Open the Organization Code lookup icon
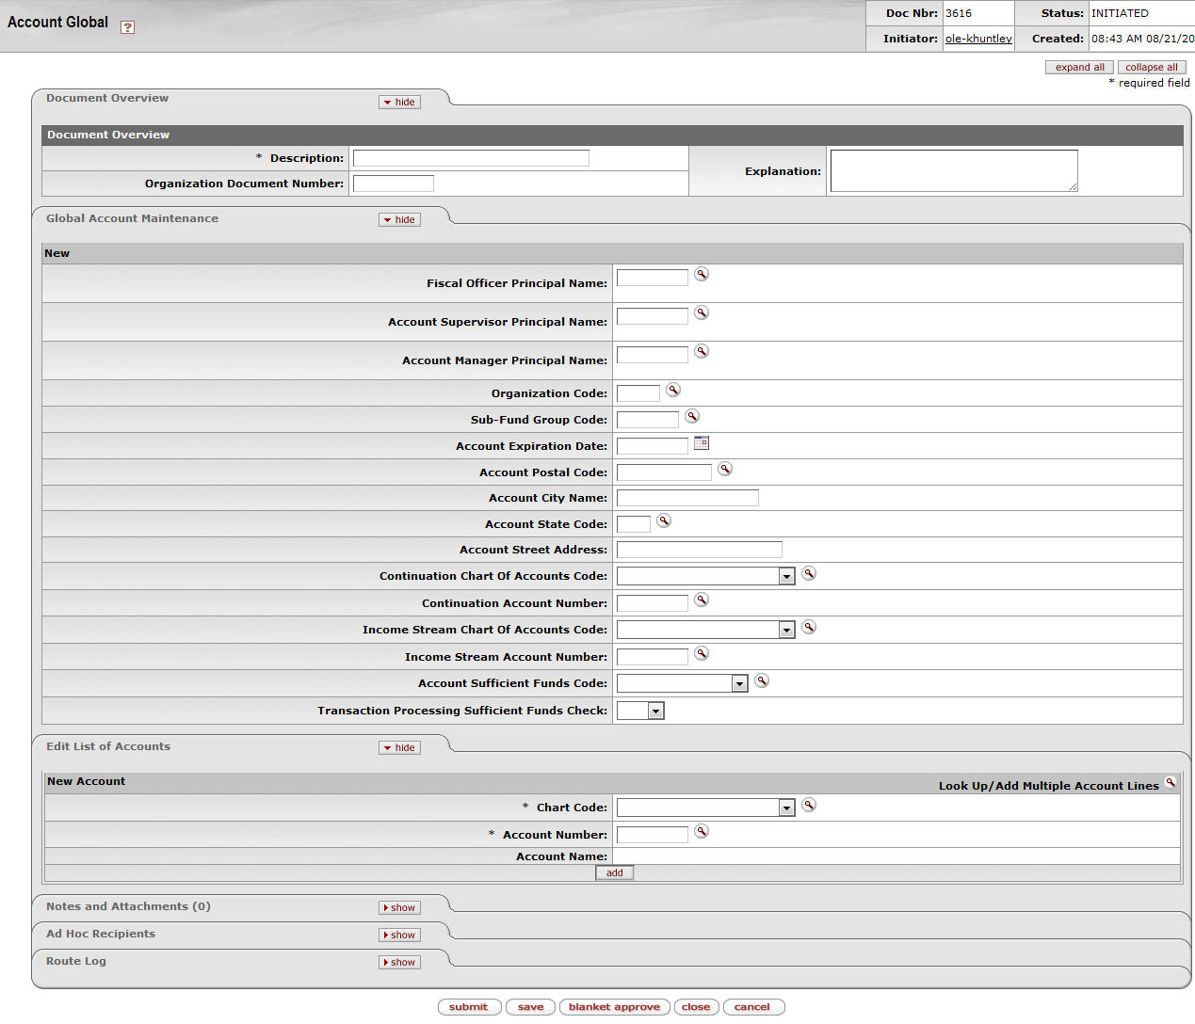The image size is (1195, 1024). click(x=673, y=390)
